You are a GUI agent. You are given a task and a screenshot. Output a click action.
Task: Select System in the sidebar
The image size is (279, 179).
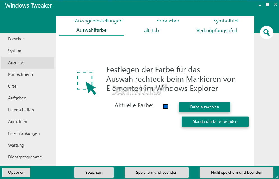[x=28, y=51]
